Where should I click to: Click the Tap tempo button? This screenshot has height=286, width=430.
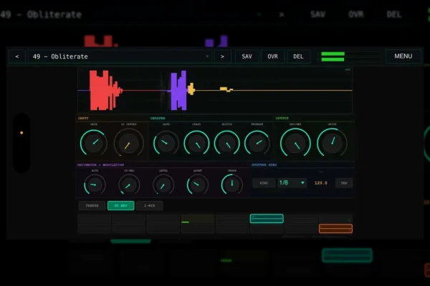344,183
